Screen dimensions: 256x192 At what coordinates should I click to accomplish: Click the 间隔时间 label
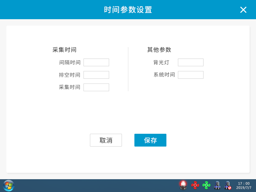coord(70,62)
